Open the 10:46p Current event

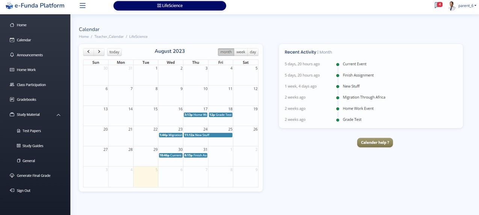click(x=171, y=155)
